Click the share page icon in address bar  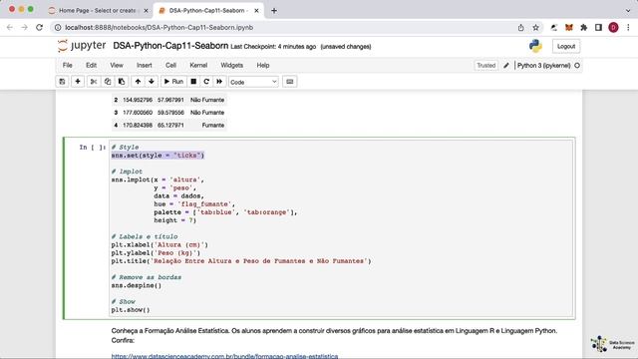[x=520, y=28]
